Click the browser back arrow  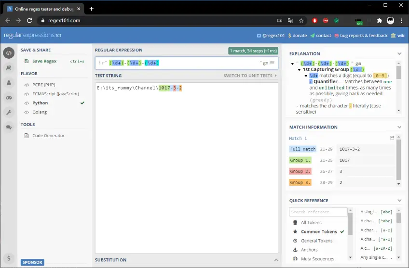pos(8,21)
